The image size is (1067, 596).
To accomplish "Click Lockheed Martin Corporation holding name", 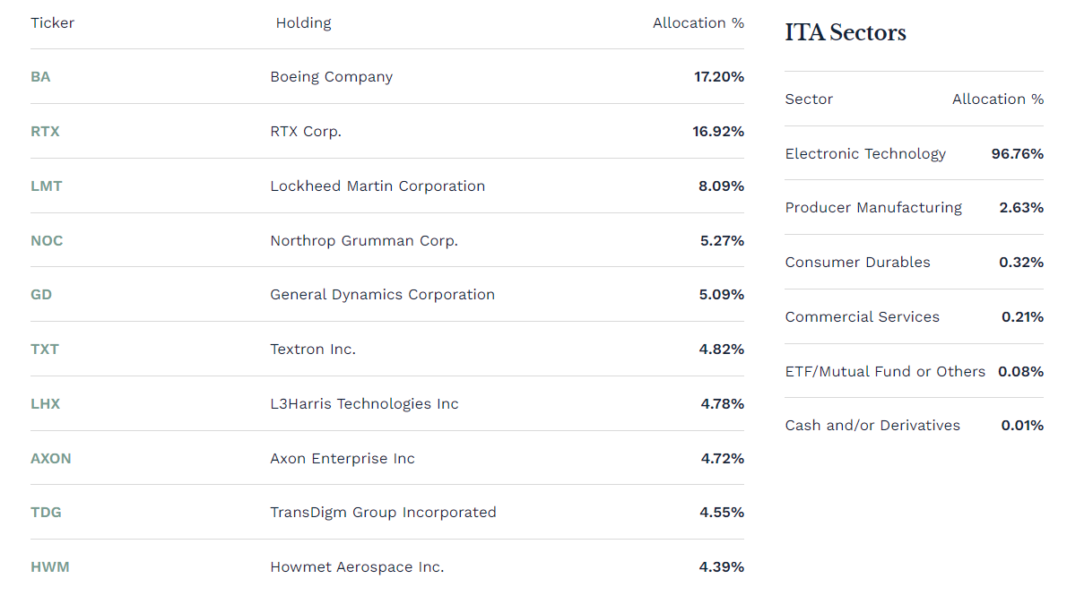I will point(377,186).
